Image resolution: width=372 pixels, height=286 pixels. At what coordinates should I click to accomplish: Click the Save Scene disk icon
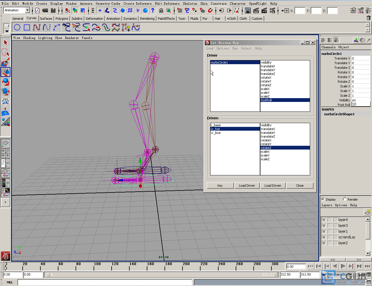coord(53,10)
